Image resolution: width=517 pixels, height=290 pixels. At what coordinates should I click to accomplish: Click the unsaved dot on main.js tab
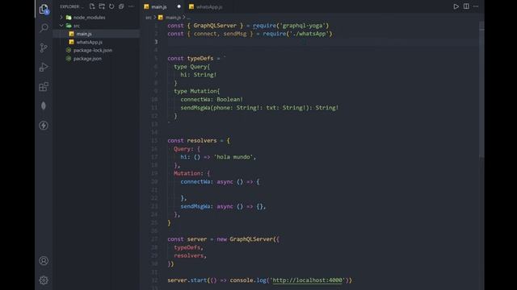point(179,6)
